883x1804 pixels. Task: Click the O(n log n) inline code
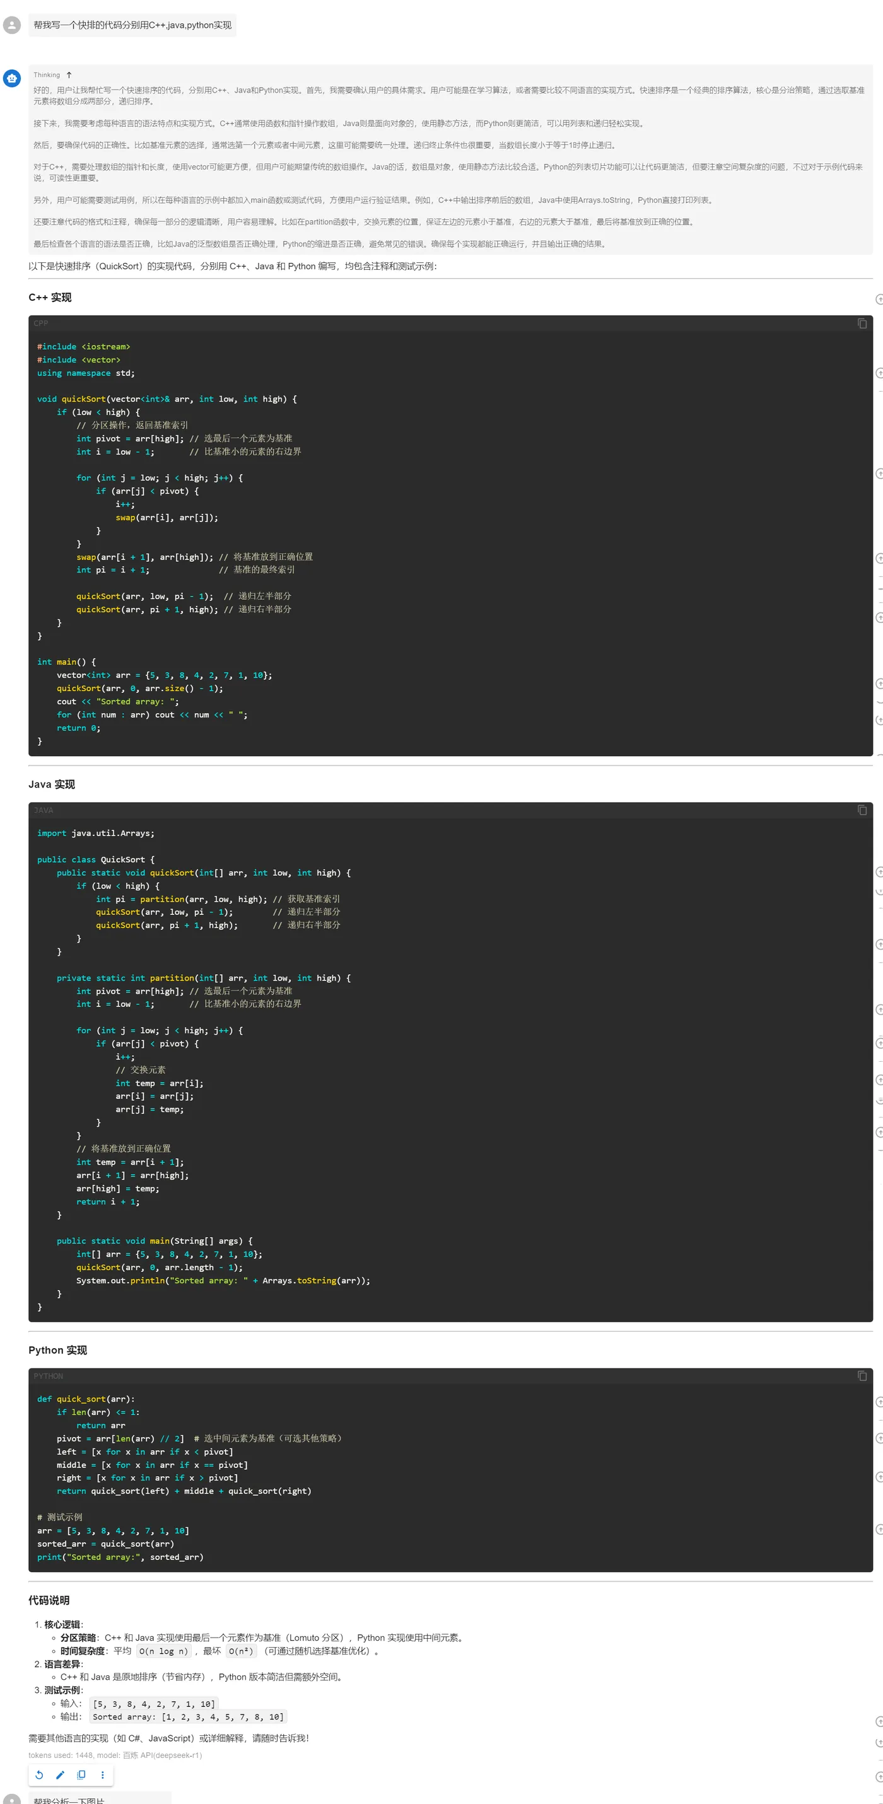tap(163, 1651)
